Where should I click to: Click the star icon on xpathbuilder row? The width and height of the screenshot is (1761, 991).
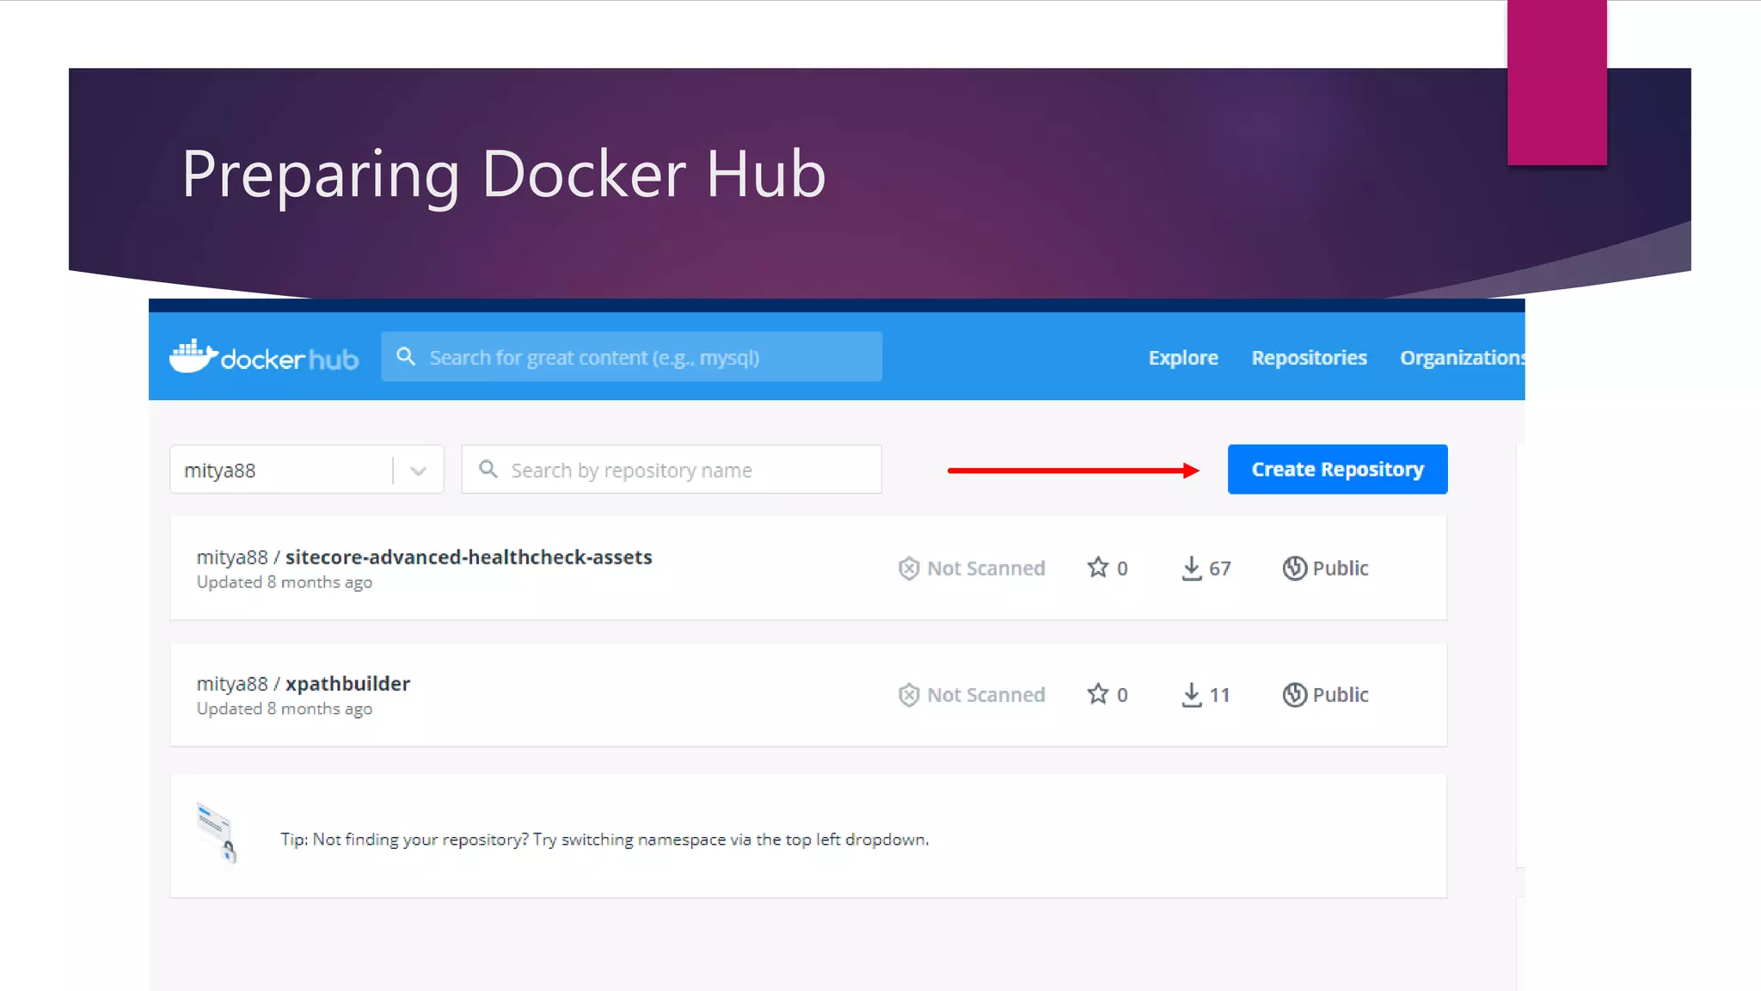(x=1098, y=693)
